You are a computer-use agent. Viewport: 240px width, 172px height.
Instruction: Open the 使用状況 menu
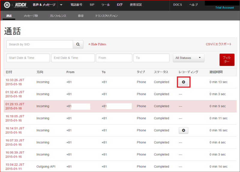[136, 5]
